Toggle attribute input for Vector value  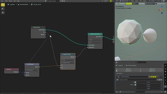pos(135,85)
